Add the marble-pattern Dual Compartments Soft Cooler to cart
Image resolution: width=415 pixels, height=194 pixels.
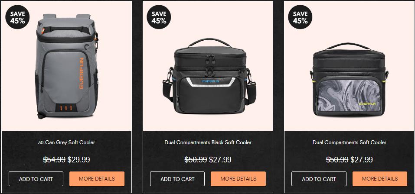tap(319, 179)
